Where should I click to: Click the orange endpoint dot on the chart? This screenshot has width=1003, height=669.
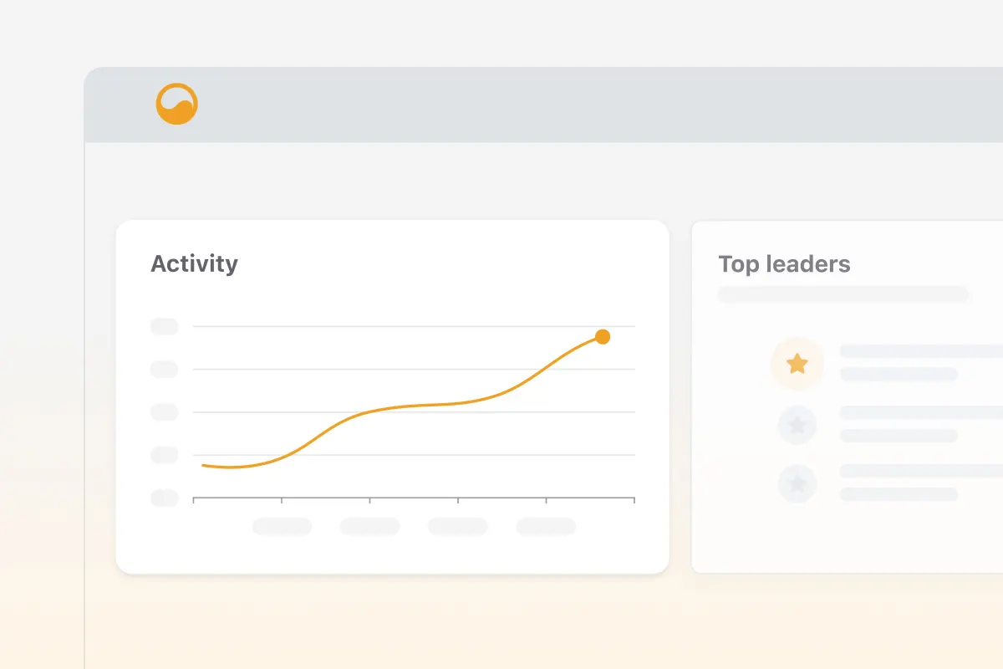[603, 337]
